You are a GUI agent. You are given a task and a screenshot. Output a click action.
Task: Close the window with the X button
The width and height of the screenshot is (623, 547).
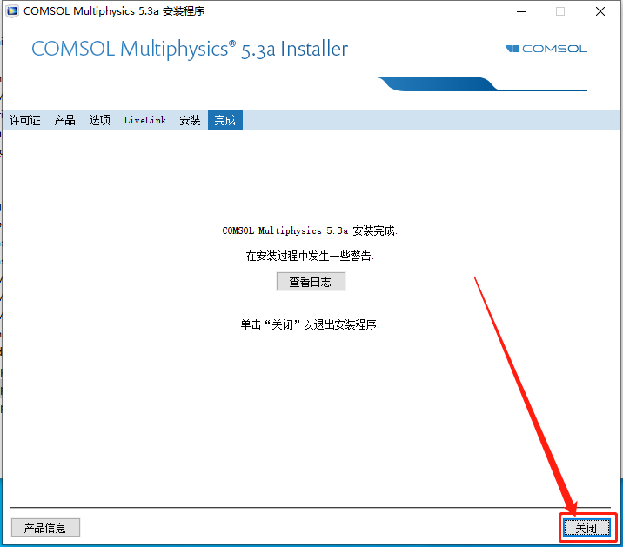600,11
